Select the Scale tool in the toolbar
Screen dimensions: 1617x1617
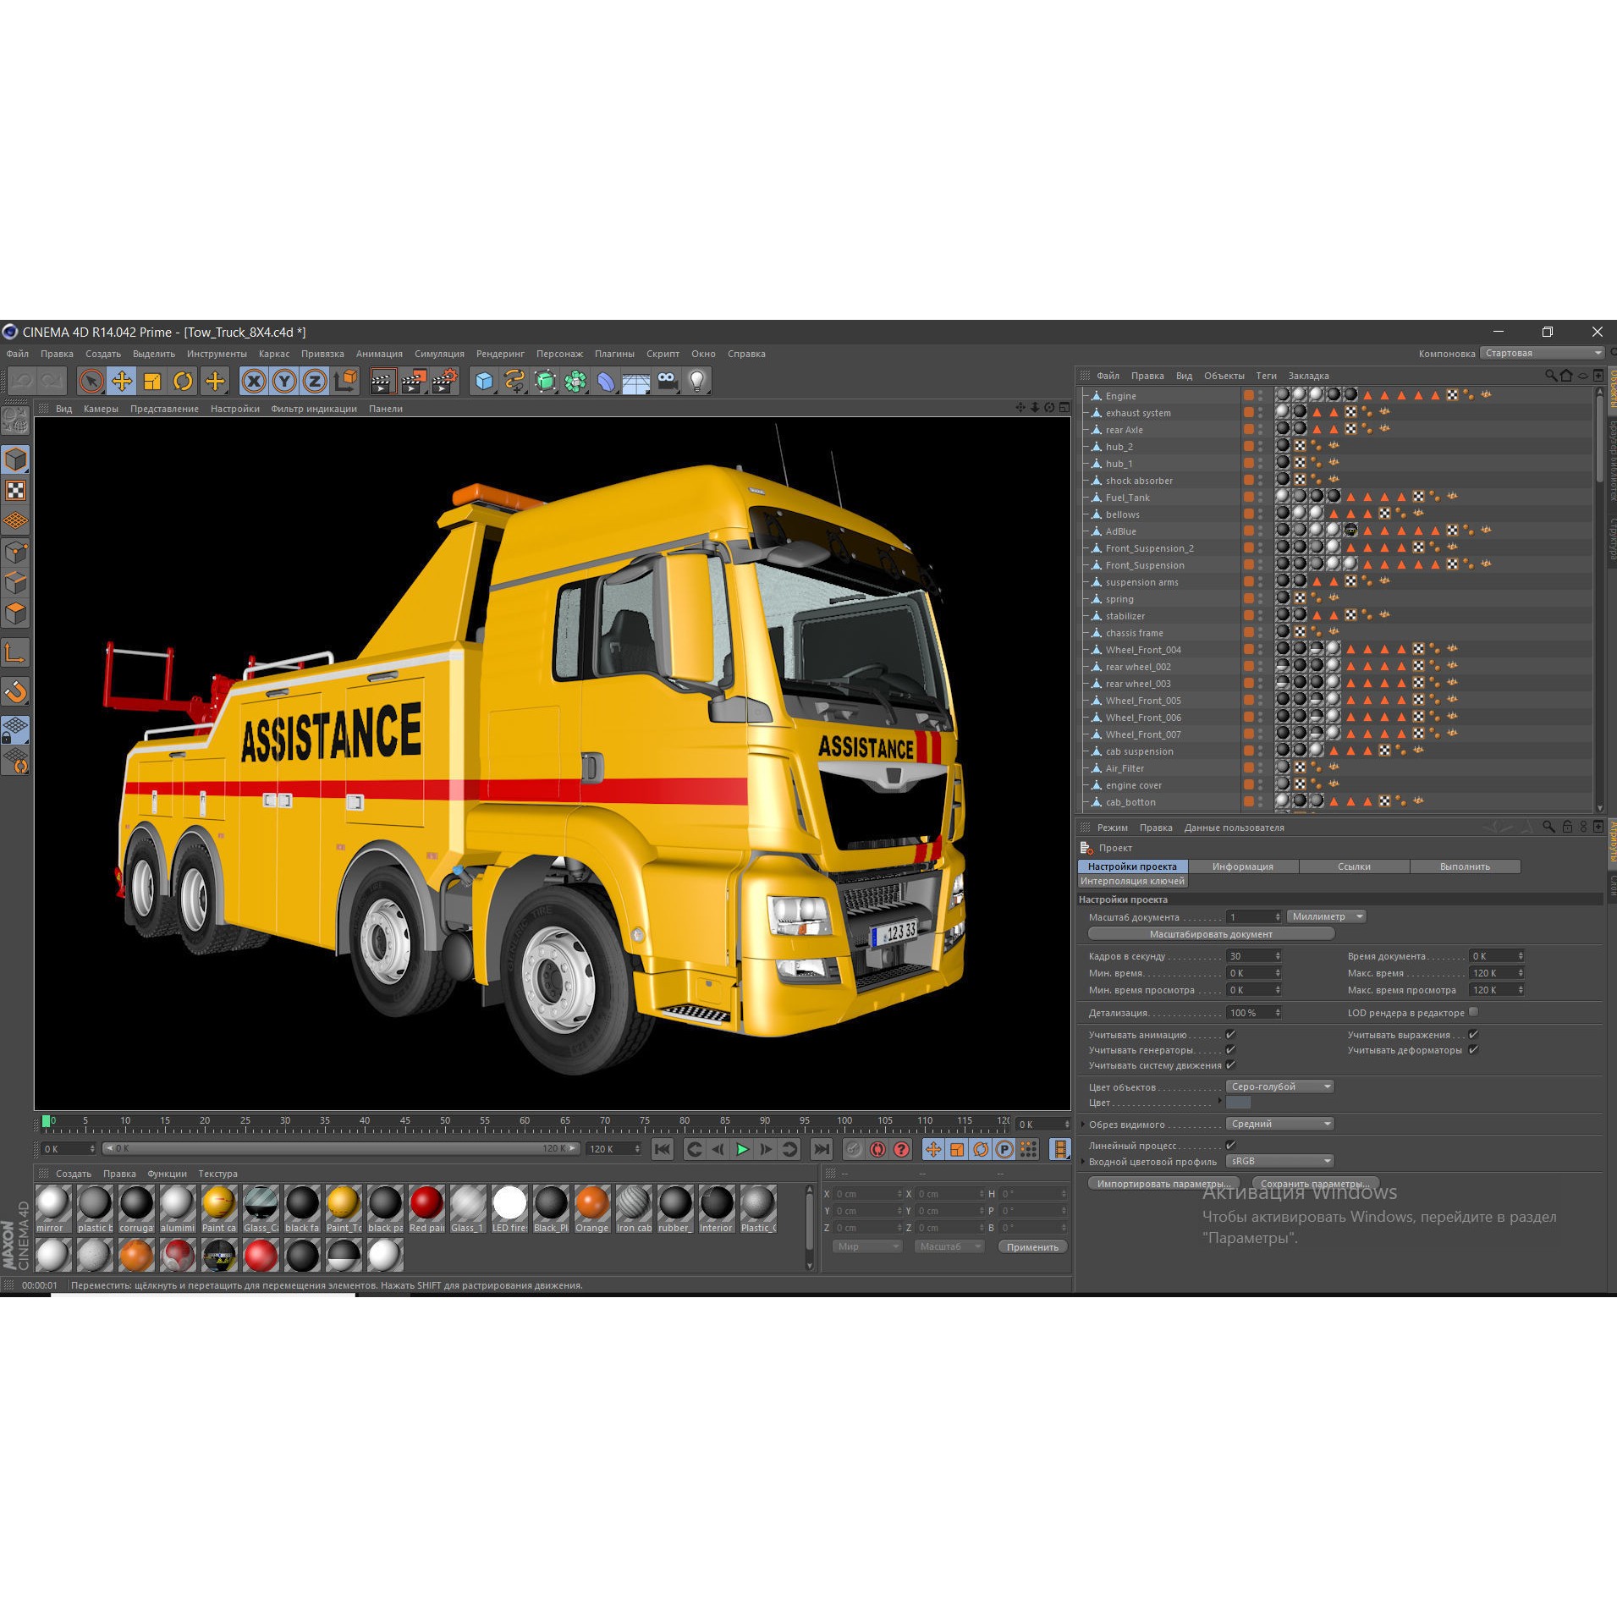(153, 382)
